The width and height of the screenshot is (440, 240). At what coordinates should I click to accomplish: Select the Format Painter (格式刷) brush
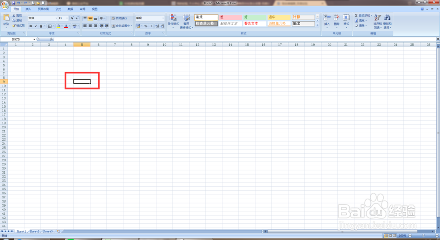coord(18,25)
